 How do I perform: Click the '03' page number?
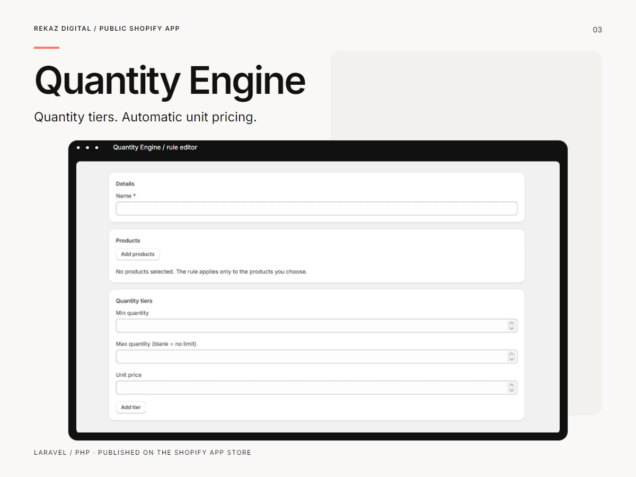click(597, 30)
